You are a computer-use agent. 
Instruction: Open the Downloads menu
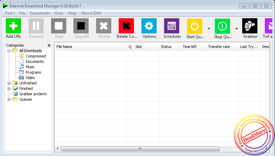tap(40, 13)
